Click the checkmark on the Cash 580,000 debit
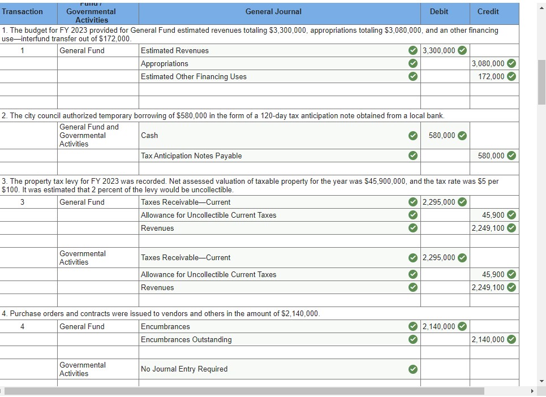Screen dimensions: 546x397 (x=463, y=136)
